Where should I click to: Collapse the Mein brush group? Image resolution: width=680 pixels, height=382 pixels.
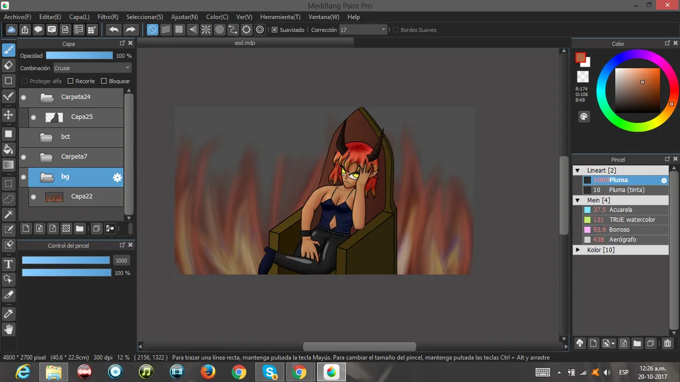pos(577,200)
